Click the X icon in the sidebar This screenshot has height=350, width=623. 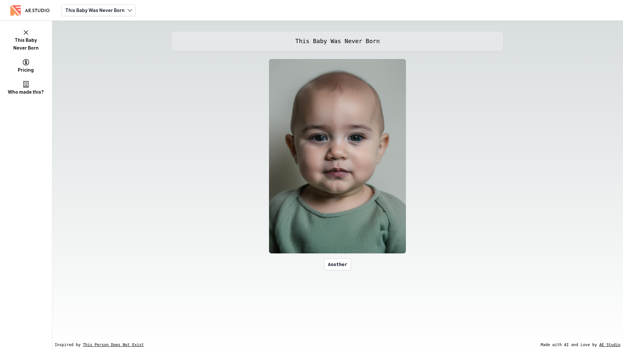pyautogui.click(x=26, y=32)
